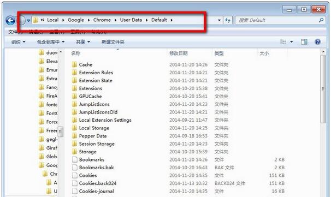The height and width of the screenshot is (197, 331).
Task: Open the recent pages dropdown arrow
Action: (28, 20)
